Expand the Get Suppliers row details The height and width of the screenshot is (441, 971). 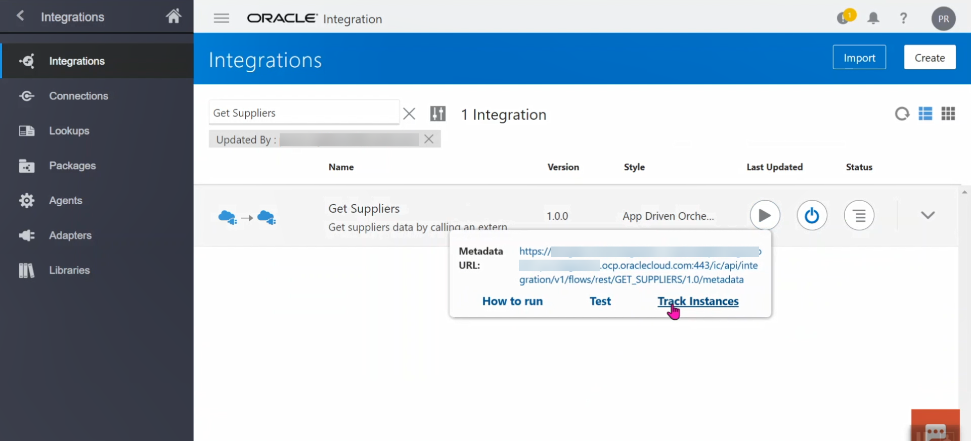(928, 215)
